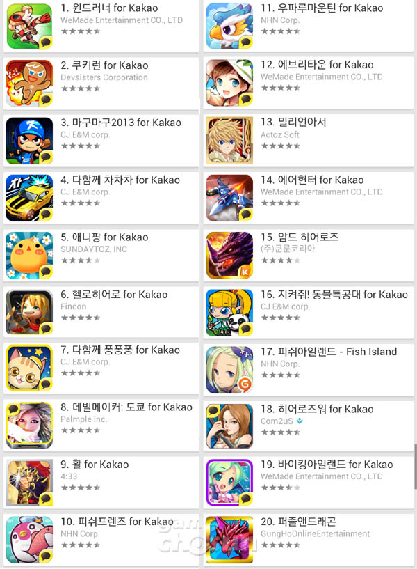Select the 에어헌터 fighter jet icon
This screenshot has width=417, height=569.
pyautogui.click(x=229, y=198)
